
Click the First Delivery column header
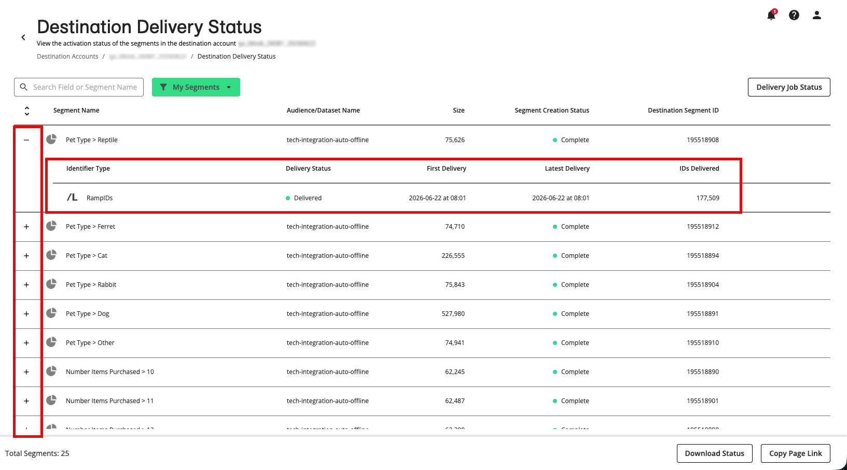(x=446, y=169)
